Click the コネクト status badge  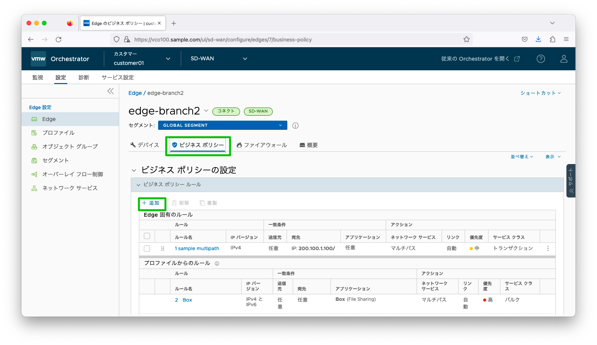(x=226, y=111)
